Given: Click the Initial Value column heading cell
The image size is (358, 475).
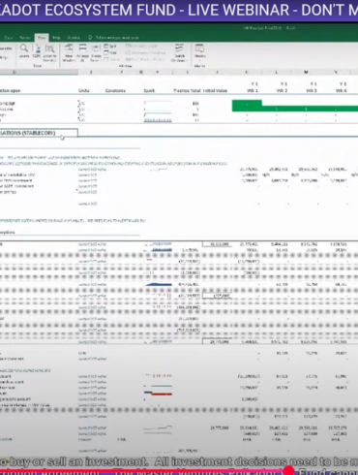Looking at the screenshot, I should point(215,91).
